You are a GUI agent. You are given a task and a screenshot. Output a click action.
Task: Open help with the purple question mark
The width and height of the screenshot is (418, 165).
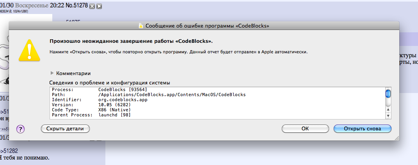pos(21,129)
